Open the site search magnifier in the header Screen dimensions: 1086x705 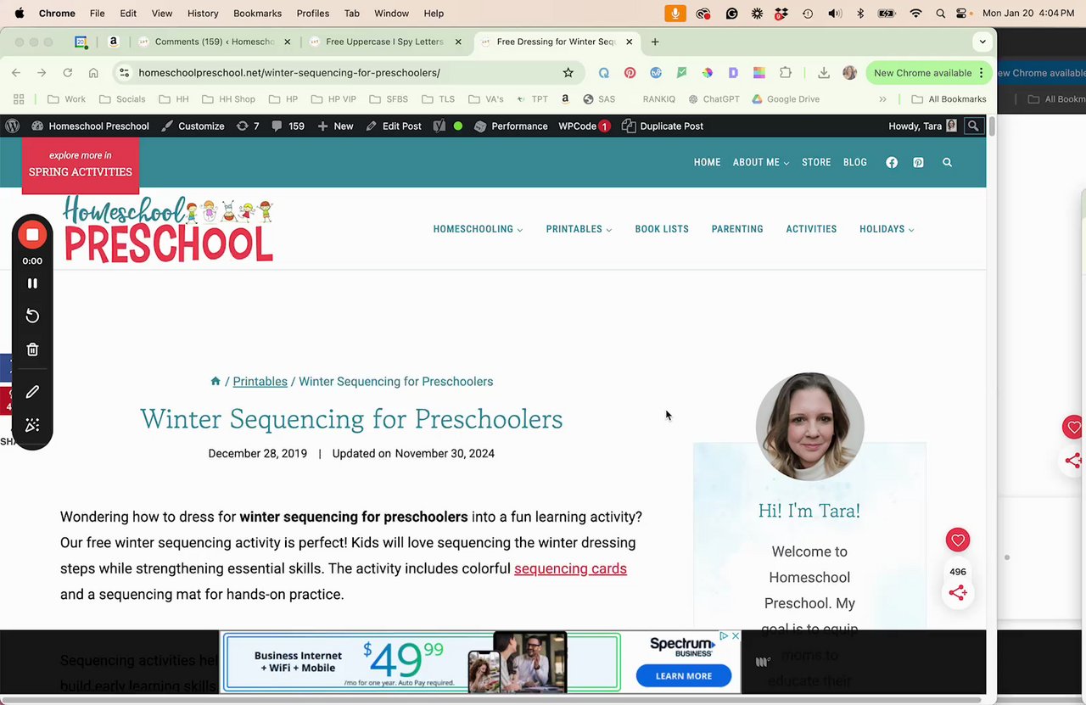tap(947, 162)
